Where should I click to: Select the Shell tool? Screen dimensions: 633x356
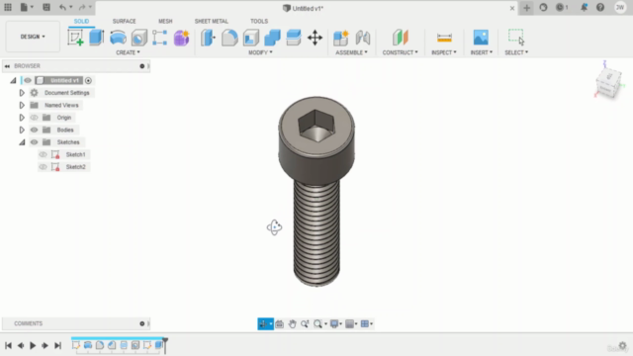[x=250, y=38]
